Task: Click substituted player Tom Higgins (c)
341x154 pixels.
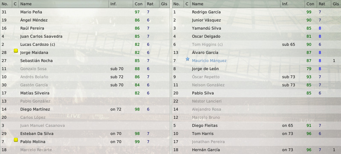Action: (257, 45)
